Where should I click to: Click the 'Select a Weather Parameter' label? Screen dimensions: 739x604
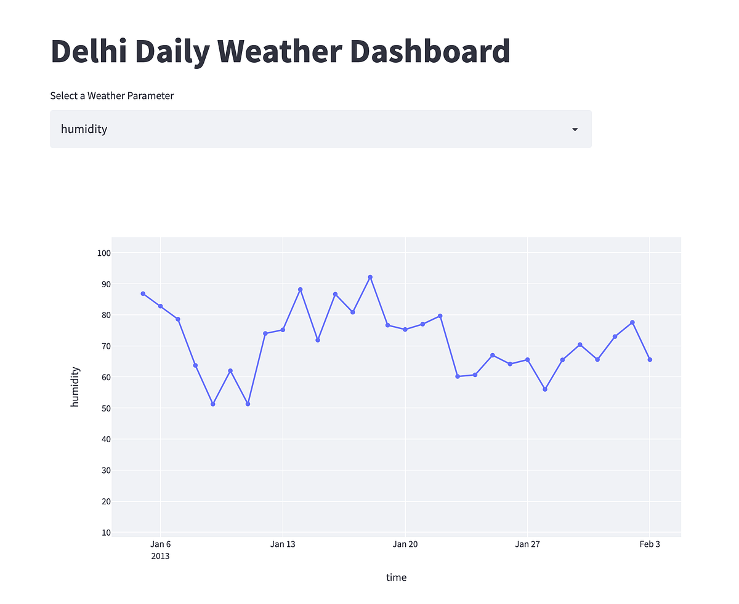(111, 95)
